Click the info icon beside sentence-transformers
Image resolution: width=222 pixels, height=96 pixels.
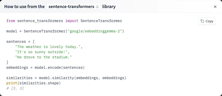click(97, 7)
